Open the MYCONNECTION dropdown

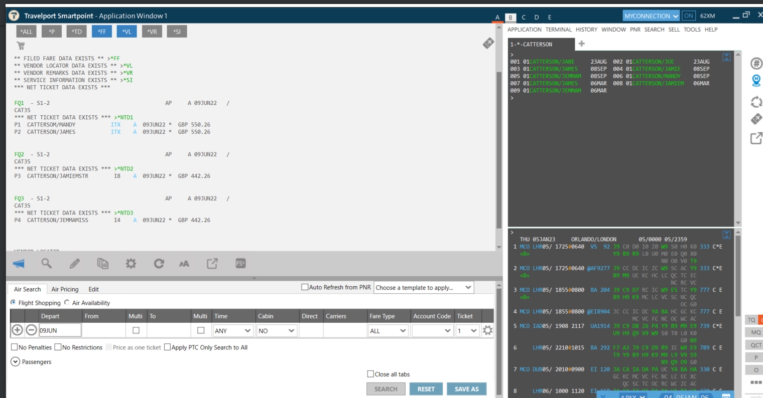(651, 16)
